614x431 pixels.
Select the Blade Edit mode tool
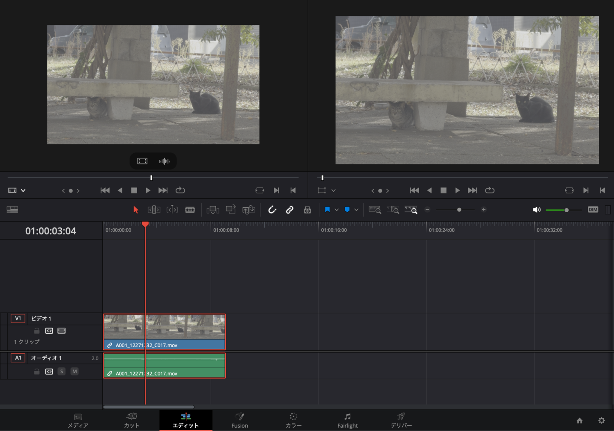pyautogui.click(x=190, y=210)
